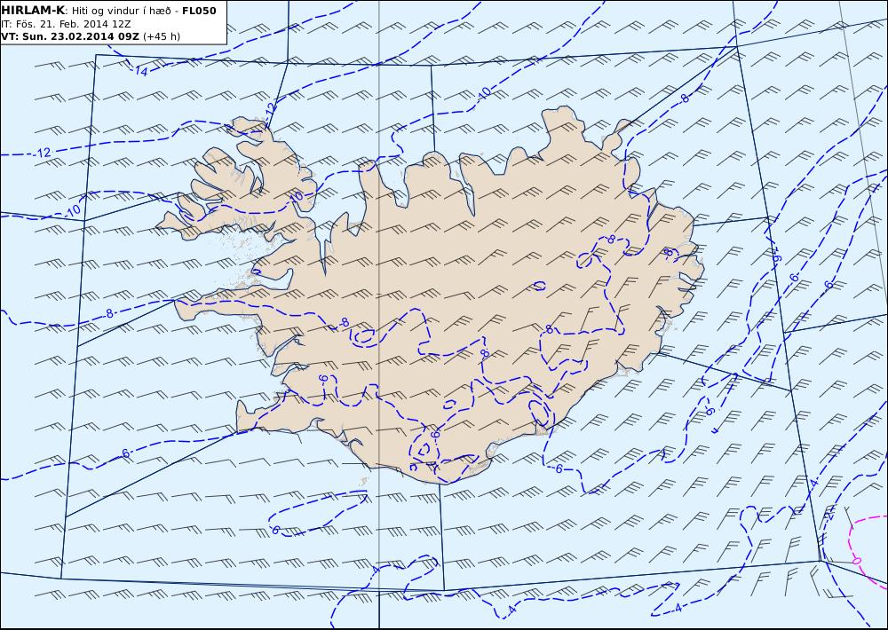This screenshot has height=630, width=888.
Task: Click the HIRLAM-K model name in title
Action: click(x=33, y=10)
